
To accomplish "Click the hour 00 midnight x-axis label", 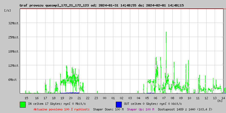I will point(105,98).
